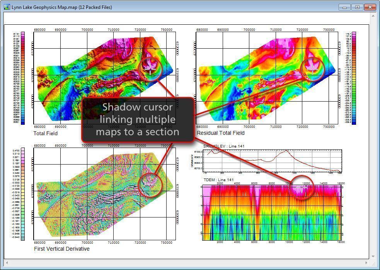380x270 pixels.
Task: Click the 'First Vertical Derivative' map label
Action: [62, 249]
